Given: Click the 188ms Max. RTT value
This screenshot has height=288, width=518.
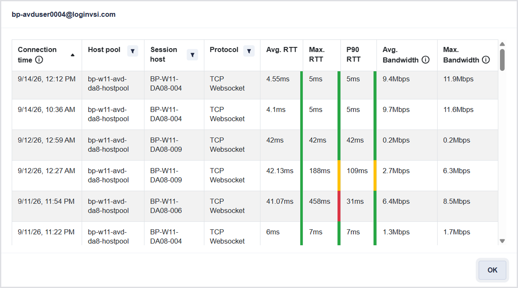Looking at the screenshot, I should pos(320,171).
